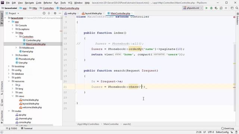Open home.blade.php in the views folder

click(x=30, y=100)
